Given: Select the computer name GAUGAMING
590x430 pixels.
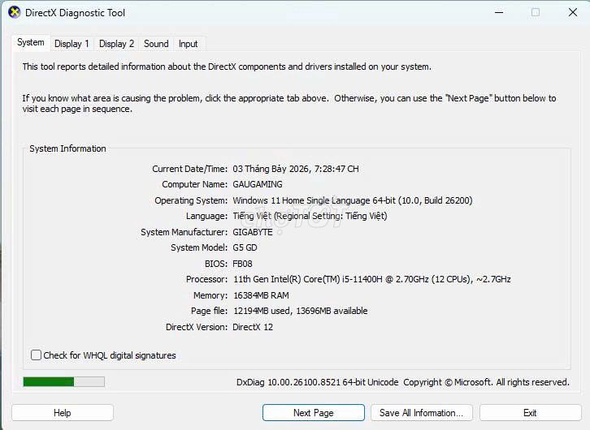Looking at the screenshot, I should 258,184.
